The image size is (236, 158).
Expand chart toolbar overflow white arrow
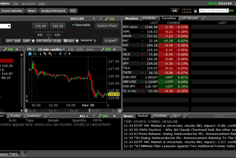click(x=70, y=54)
